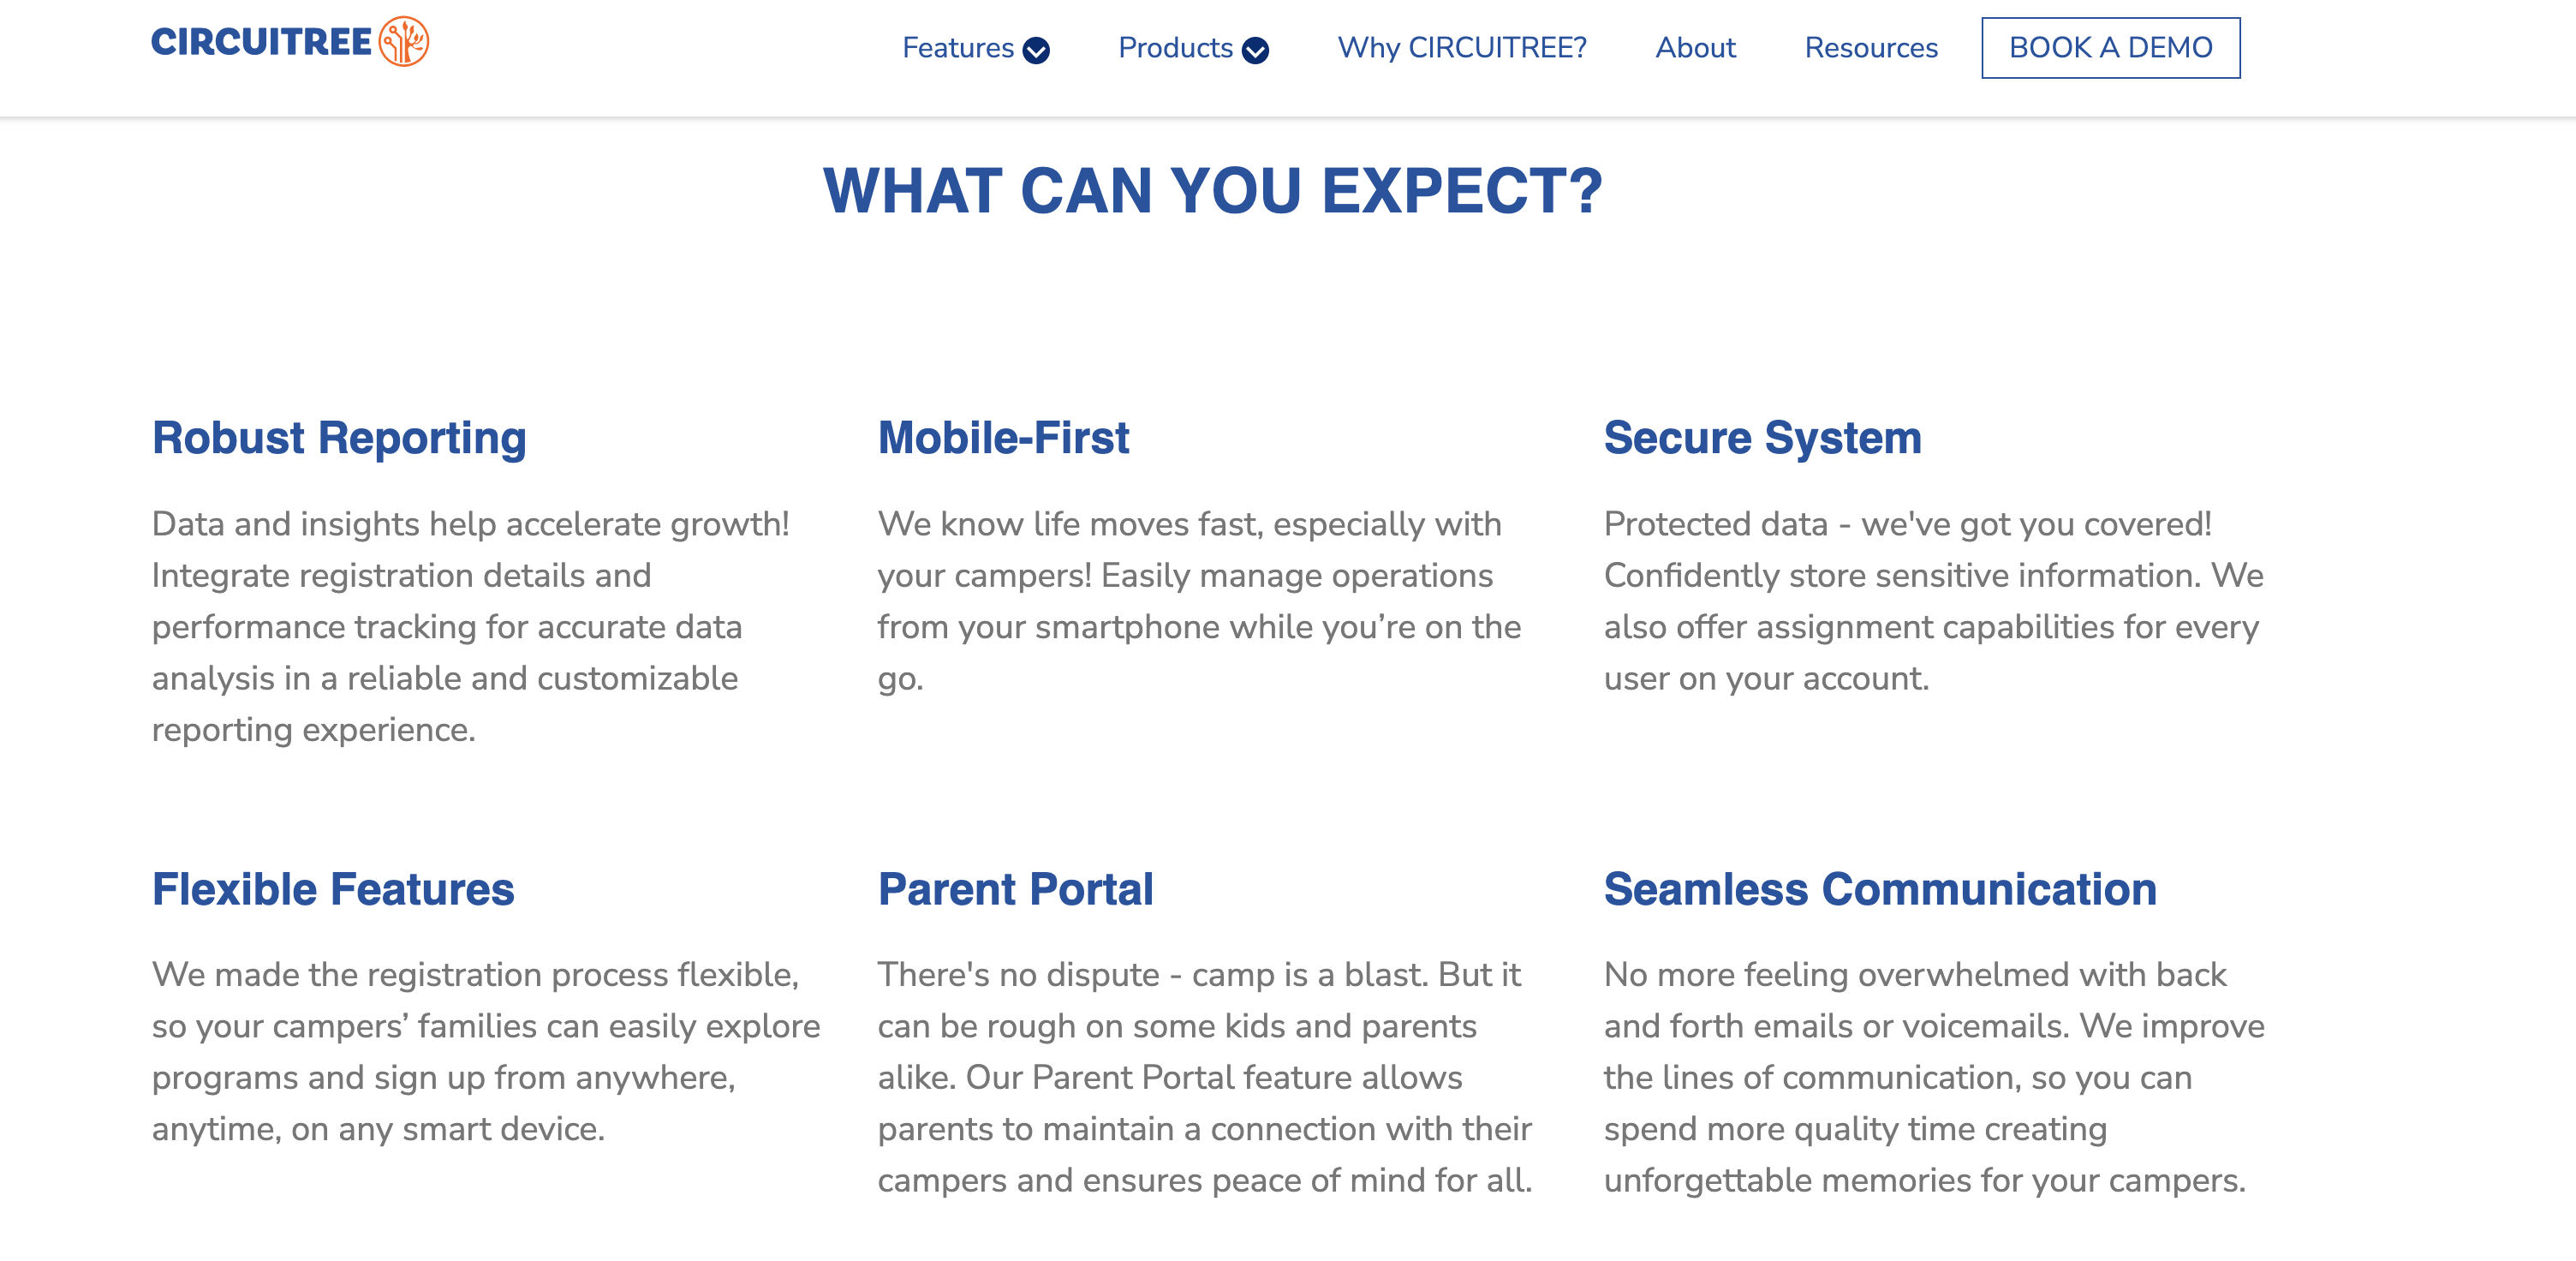Click the Parent Portal heading
2576x1261 pixels.
point(1015,889)
